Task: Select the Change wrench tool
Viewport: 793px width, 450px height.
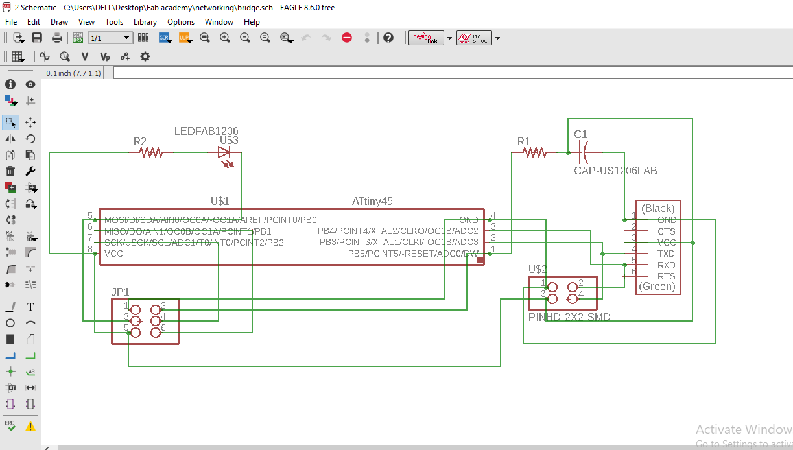Action: (30, 171)
